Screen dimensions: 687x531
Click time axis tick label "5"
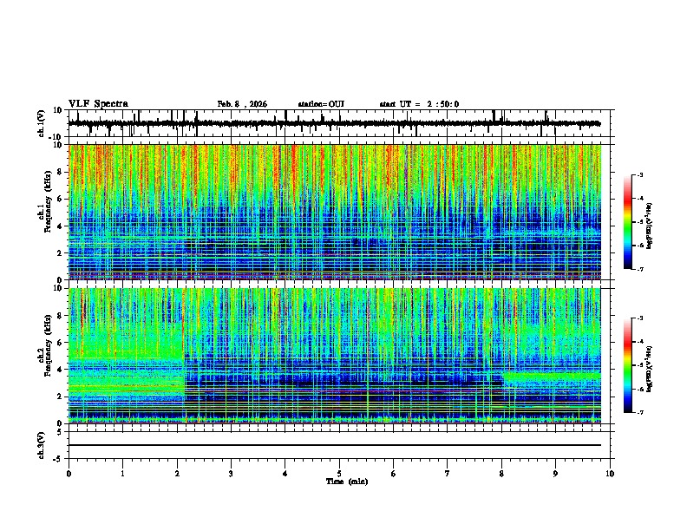[x=339, y=474]
